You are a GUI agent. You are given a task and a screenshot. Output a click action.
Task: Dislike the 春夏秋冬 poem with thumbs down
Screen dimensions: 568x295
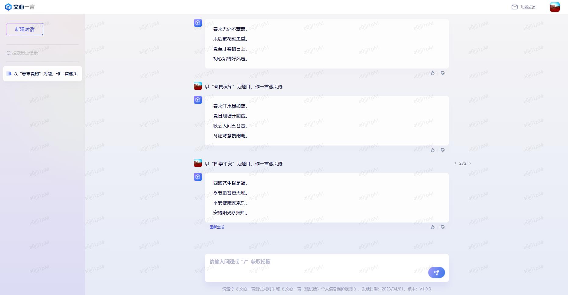pyautogui.click(x=443, y=150)
